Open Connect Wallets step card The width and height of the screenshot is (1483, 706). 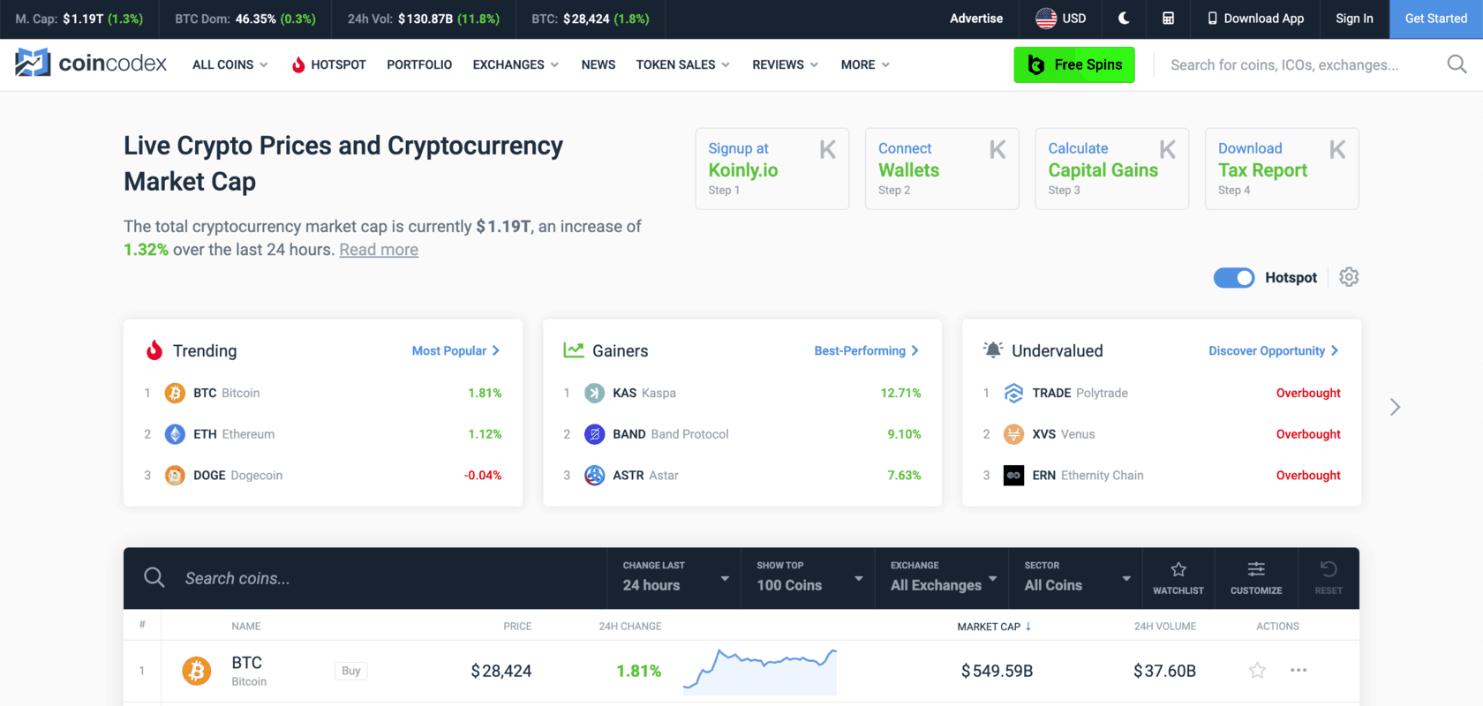click(942, 169)
